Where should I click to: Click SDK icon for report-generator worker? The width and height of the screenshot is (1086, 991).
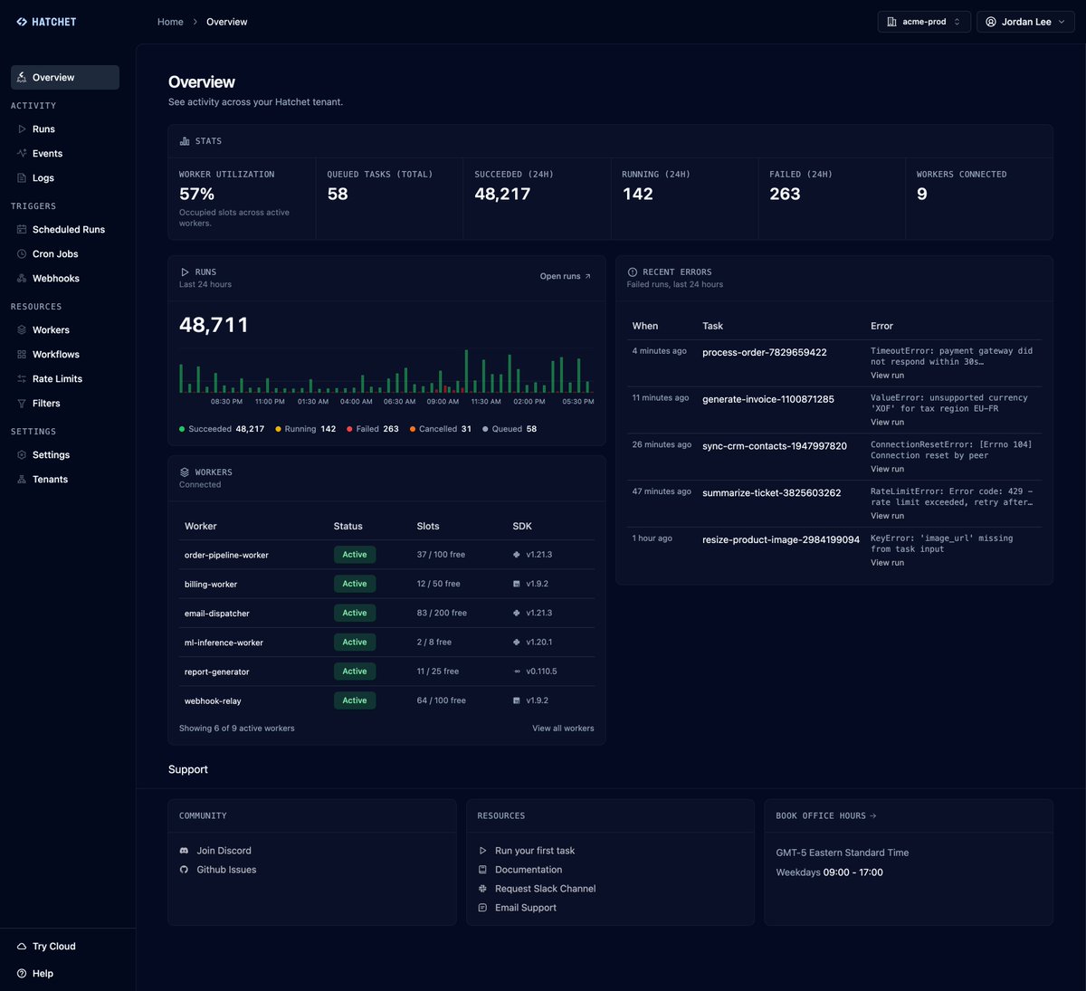517,672
